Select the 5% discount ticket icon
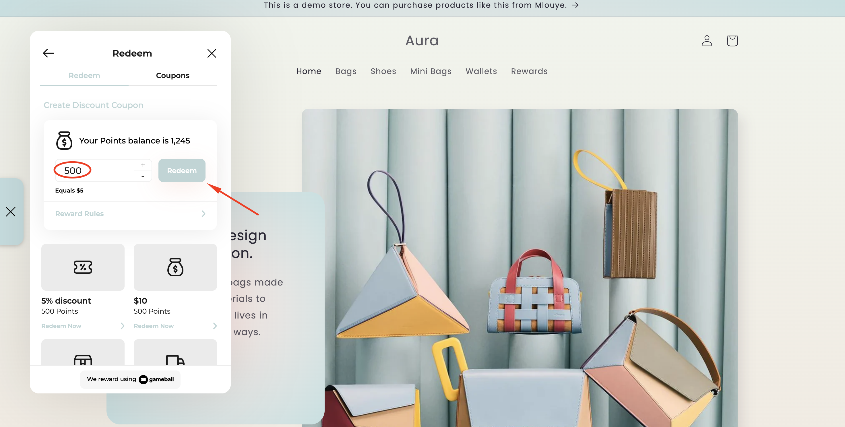 point(83,267)
